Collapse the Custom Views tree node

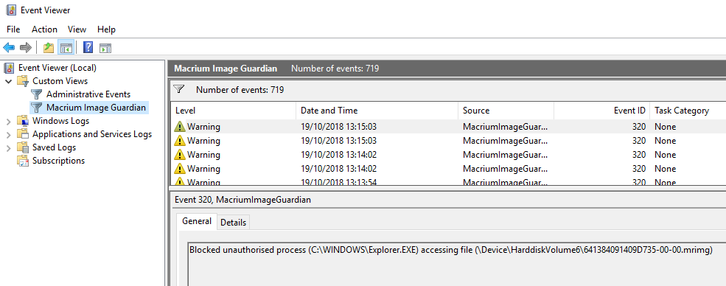tap(9, 81)
